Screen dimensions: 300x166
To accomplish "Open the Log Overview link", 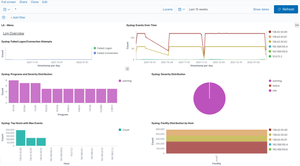I will click(13, 33).
